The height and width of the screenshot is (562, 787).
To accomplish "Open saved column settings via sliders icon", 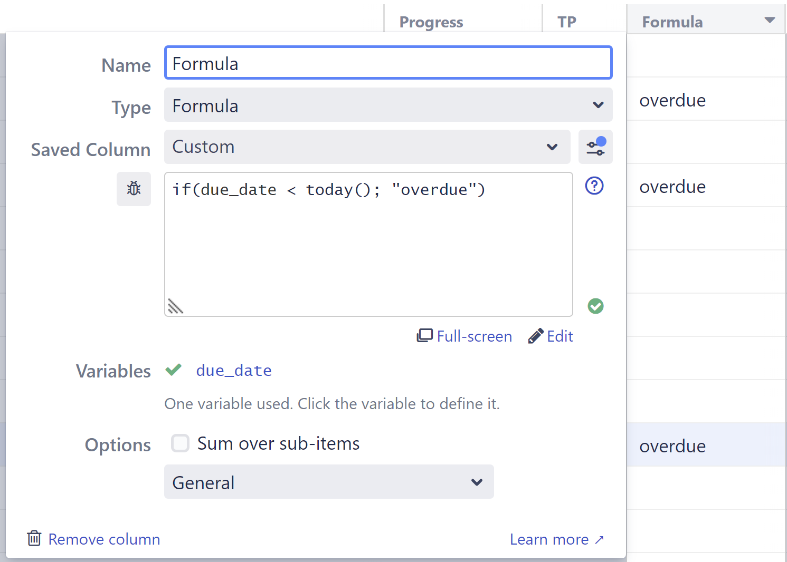I will pyautogui.click(x=595, y=147).
